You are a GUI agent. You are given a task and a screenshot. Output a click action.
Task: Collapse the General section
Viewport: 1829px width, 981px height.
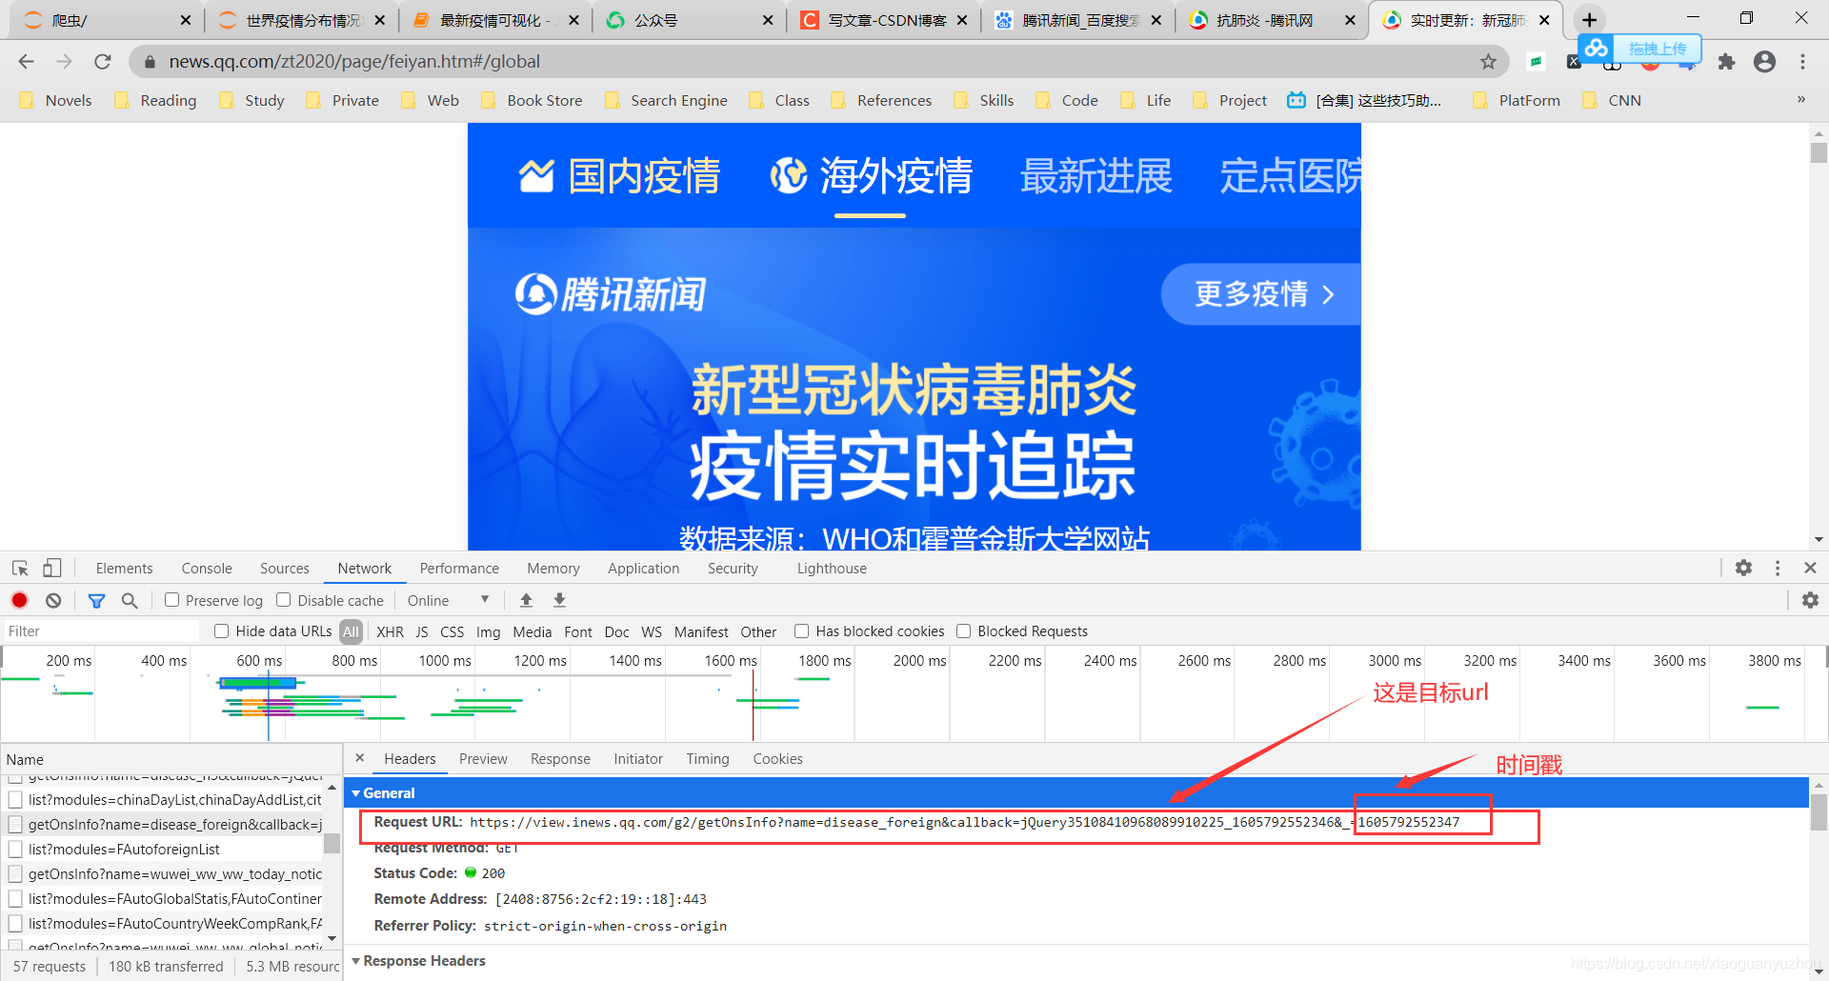[356, 792]
